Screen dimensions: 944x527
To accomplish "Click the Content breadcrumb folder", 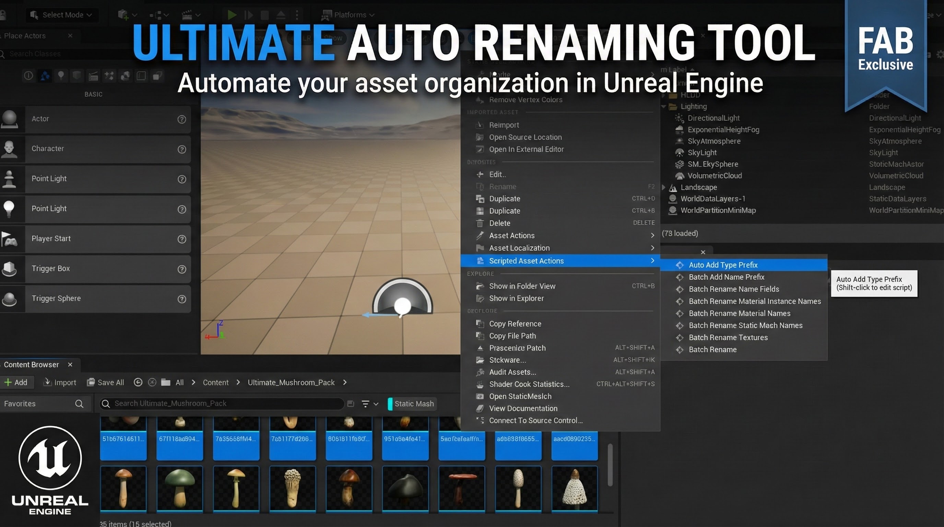I will tap(215, 382).
